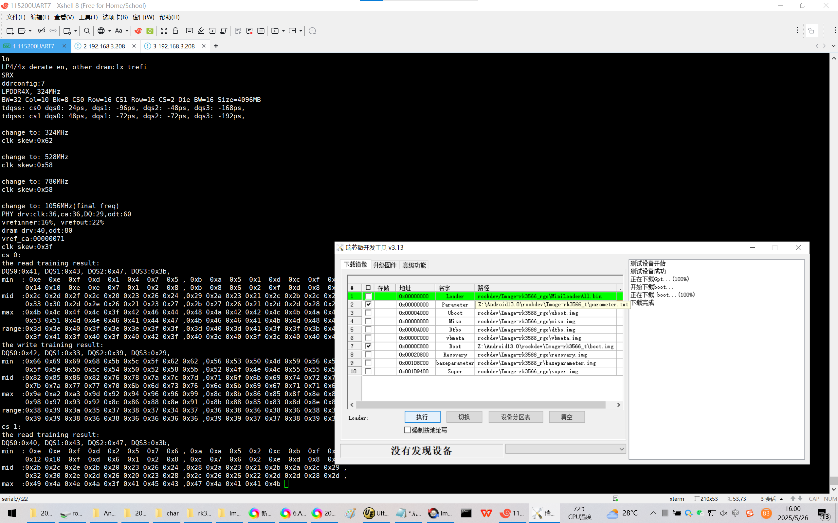Click the search magnifier toolbar icon
Viewport: 838px width, 523px height.
[87, 31]
